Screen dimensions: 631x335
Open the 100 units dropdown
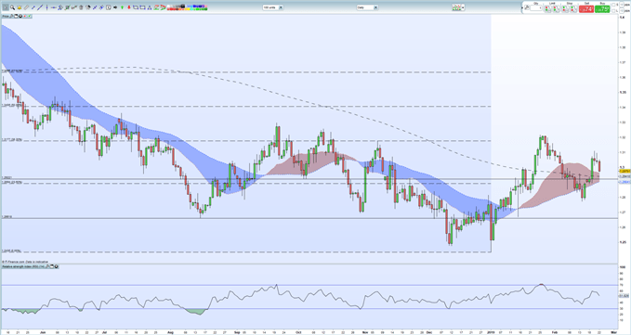pyautogui.click(x=273, y=7)
